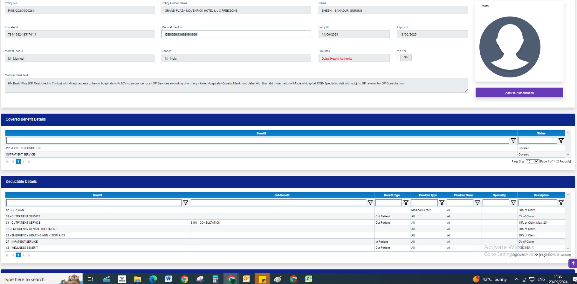Click the Provider Type filter funnel icon
This screenshot has width=577, height=284.
tap(442, 203)
